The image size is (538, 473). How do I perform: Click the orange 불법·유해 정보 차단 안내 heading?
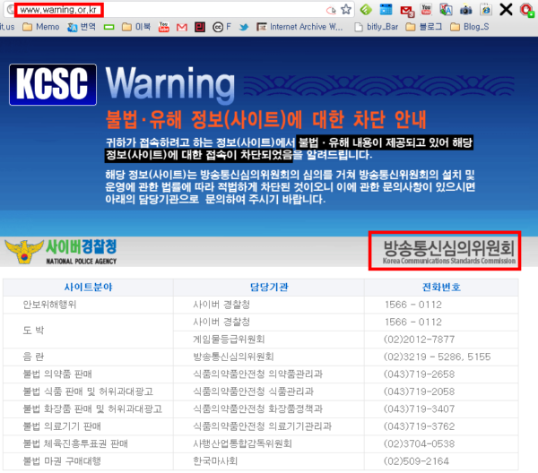[x=266, y=120]
